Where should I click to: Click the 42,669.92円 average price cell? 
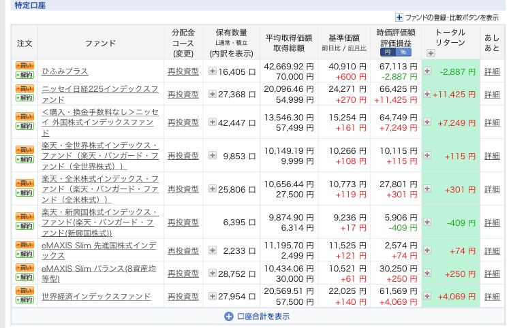coord(289,67)
